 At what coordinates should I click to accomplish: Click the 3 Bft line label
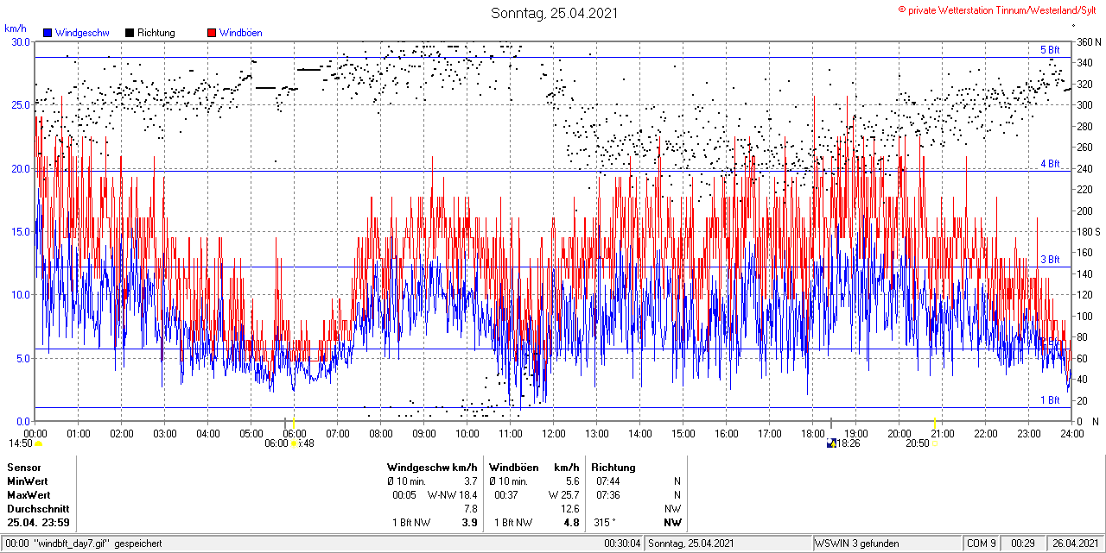coord(1050,260)
